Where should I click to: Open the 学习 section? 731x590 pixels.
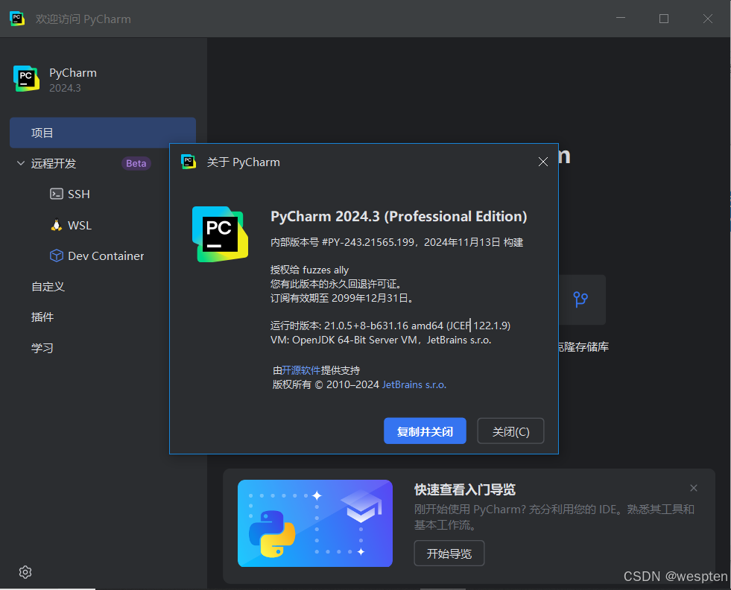(x=42, y=347)
